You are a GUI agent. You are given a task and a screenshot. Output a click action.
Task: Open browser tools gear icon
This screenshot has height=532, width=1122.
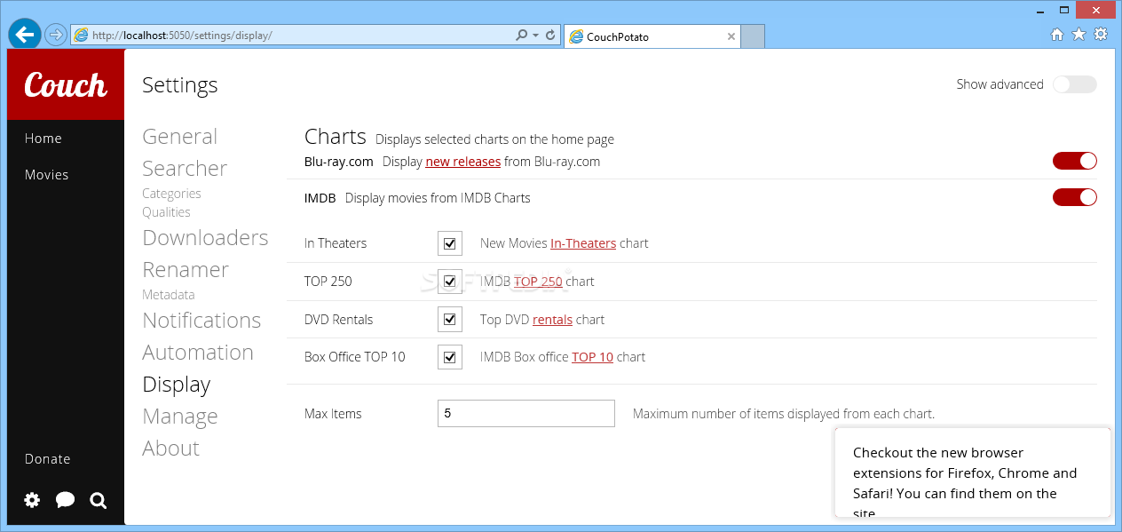click(x=1101, y=35)
